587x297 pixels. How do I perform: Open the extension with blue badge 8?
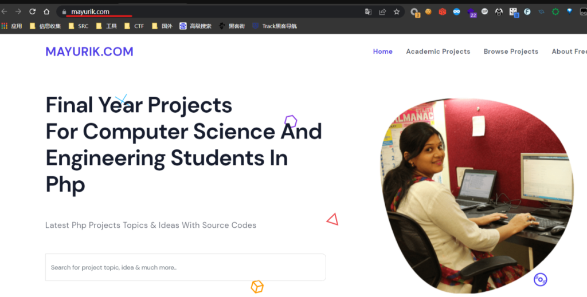(x=514, y=13)
